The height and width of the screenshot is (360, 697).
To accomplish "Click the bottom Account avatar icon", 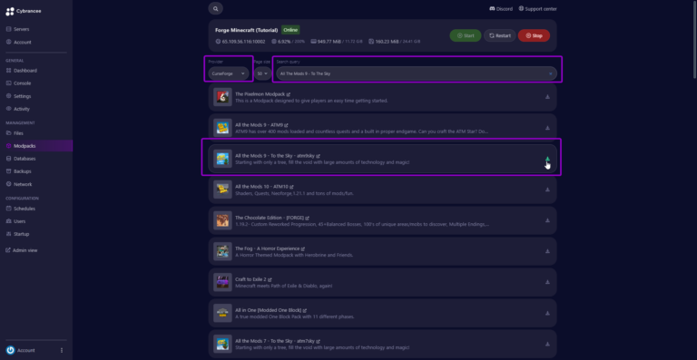I will pyautogui.click(x=11, y=350).
